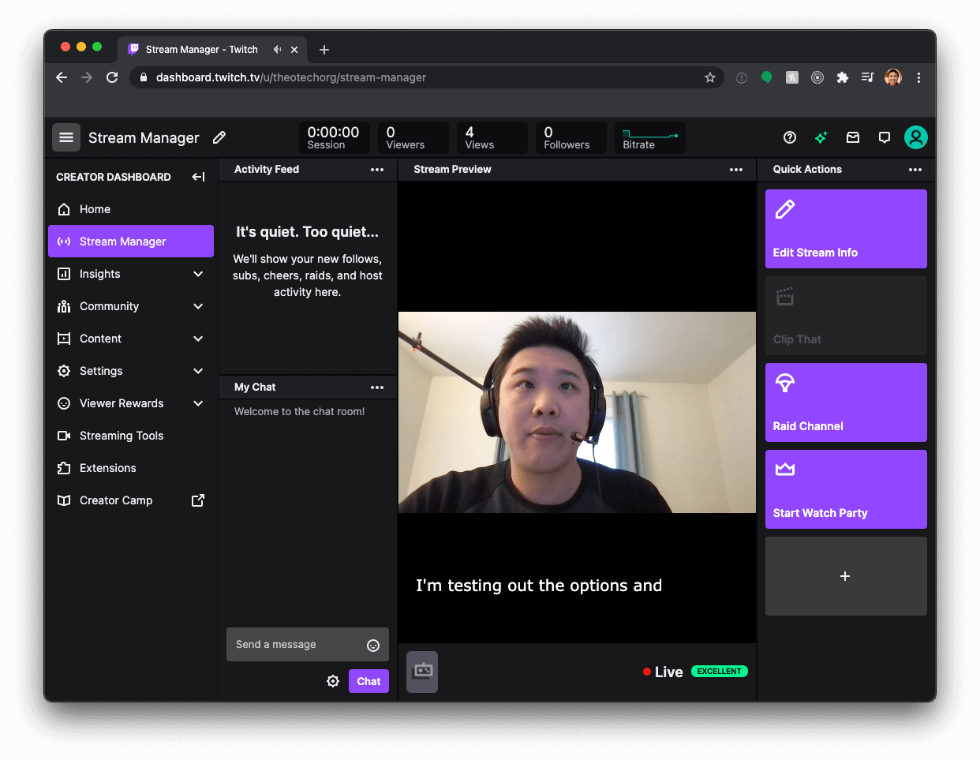Expand the Community section
This screenshot has width=980, height=760.
[x=198, y=306]
